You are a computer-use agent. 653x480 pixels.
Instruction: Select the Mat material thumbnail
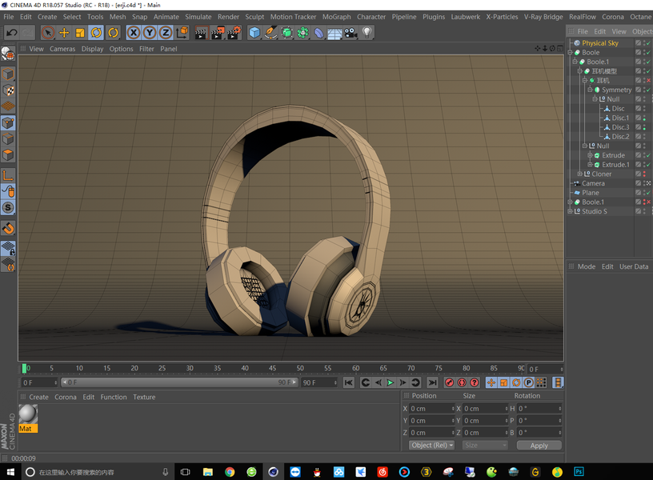28,414
